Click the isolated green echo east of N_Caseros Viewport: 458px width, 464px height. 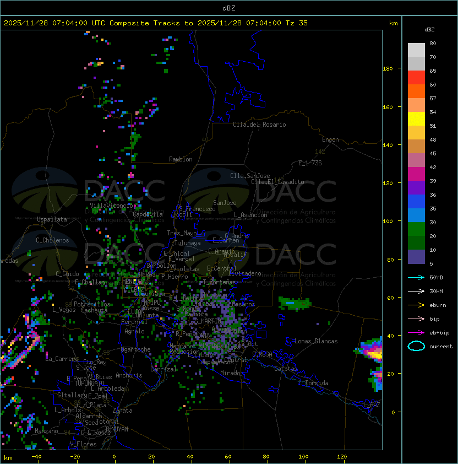pos(295,303)
